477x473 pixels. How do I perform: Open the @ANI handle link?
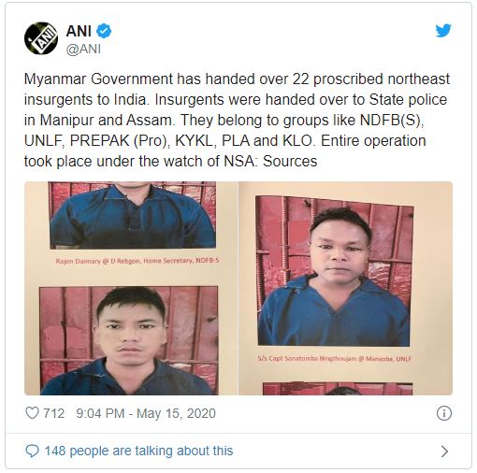(x=83, y=49)
